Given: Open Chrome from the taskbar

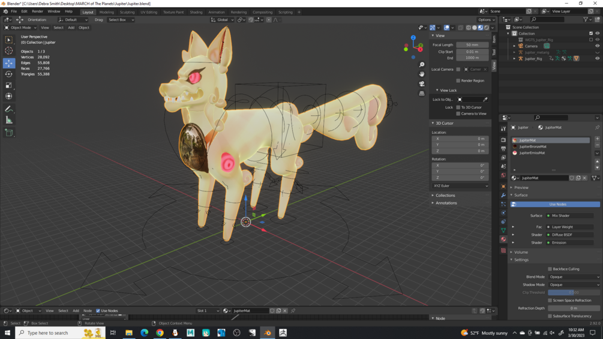Looking at the screenshot, I should 160,333.
